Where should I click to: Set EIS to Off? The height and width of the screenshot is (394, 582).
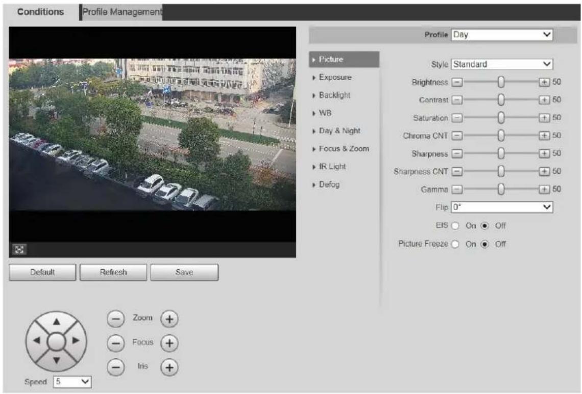tap(485, 226)
